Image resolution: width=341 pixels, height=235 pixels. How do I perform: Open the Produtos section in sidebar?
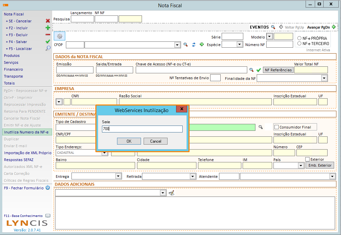12,56
